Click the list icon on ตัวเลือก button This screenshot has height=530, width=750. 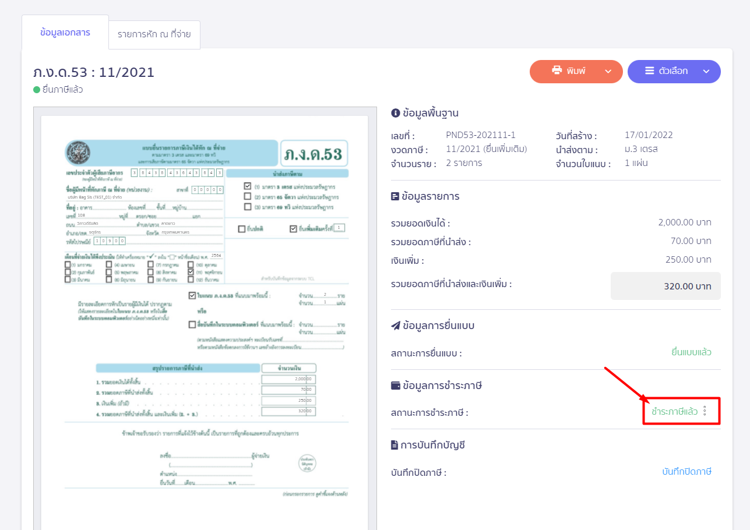point(649,71)
